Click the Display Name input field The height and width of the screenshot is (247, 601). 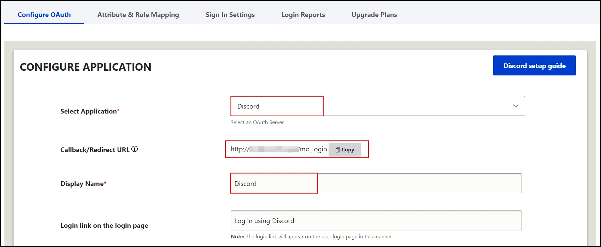click(376, 183)
